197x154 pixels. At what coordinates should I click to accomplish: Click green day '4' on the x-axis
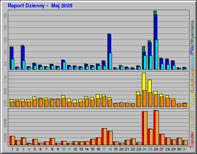[29, 149]
